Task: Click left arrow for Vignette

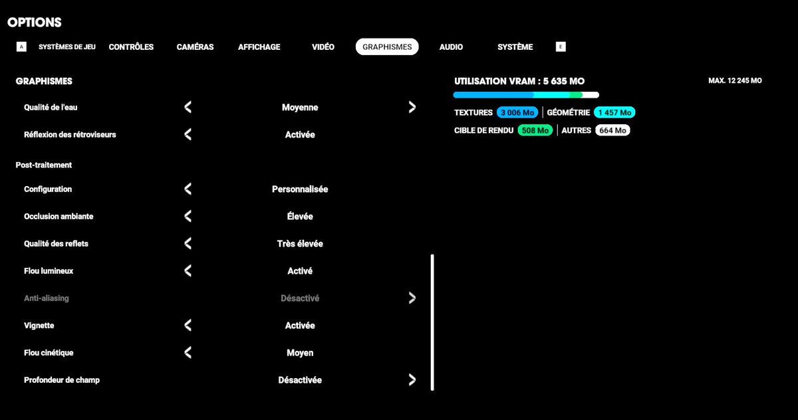Action: [188, 326]
